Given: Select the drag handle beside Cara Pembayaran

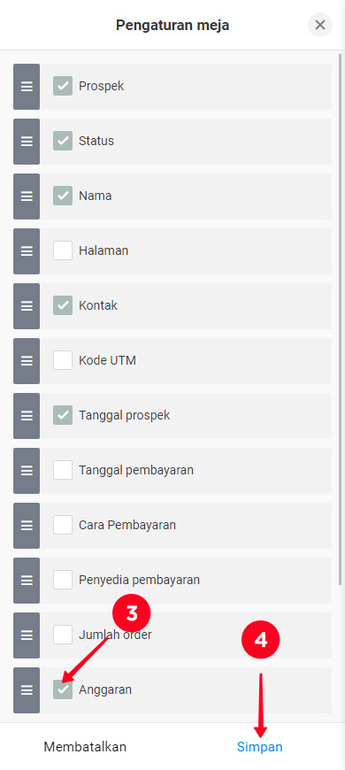Looking at the screenshot, I should pos(27,526).
